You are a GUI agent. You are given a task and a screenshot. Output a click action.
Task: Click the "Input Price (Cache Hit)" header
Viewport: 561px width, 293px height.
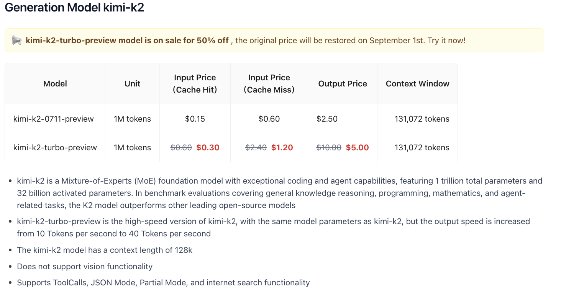195,84
